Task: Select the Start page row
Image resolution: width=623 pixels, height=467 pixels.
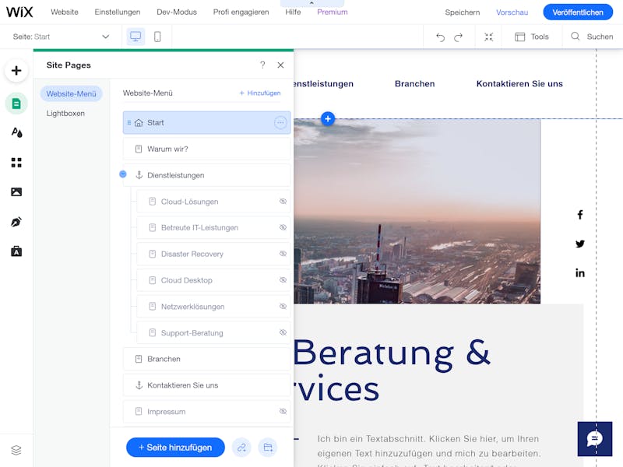Action: point(206,123)
